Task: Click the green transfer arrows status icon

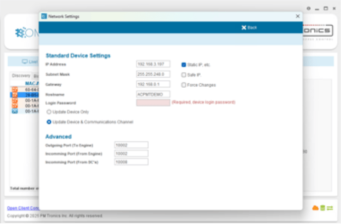Action: tap(329, 207)
